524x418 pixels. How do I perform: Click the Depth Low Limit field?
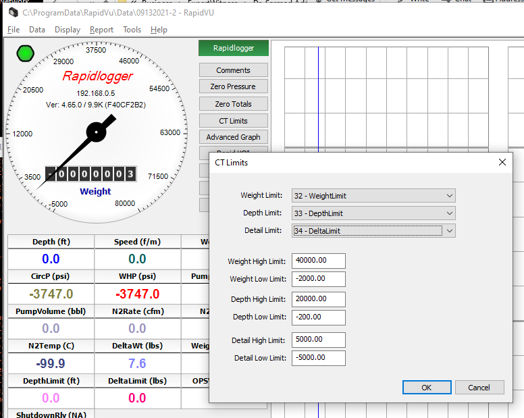point(319,317)
